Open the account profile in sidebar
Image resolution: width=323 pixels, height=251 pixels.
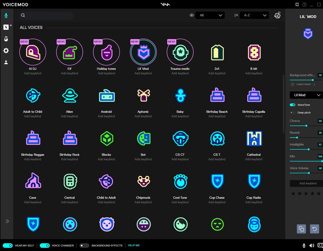coord(6,62)
